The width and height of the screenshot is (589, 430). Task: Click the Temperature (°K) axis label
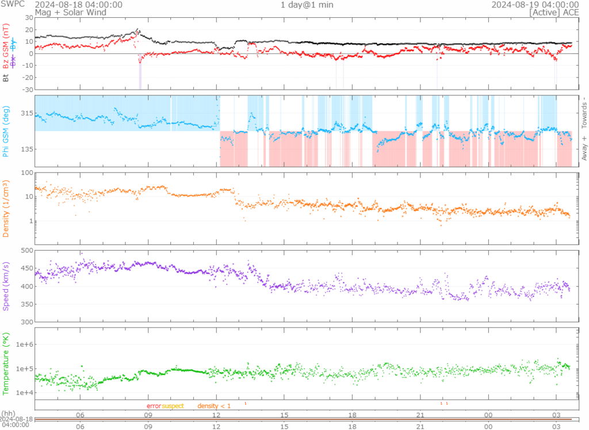(x=6, y=363)
